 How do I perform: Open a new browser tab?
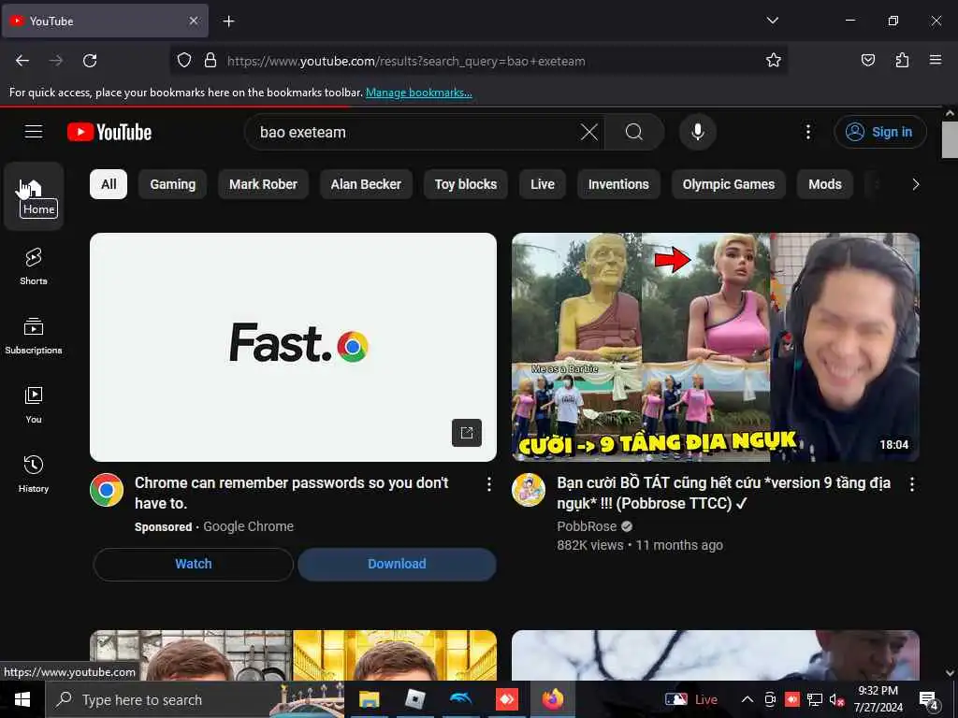pos(228,22)
